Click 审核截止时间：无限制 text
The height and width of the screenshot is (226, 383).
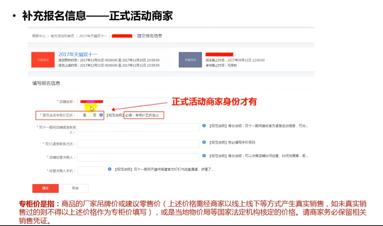221,65
